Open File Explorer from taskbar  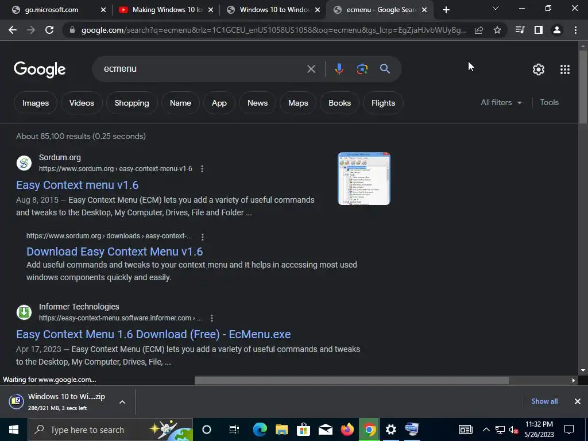pos(281,430)
